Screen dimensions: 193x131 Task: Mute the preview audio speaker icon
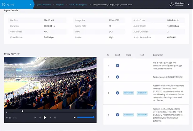click(x=75, y=118)
